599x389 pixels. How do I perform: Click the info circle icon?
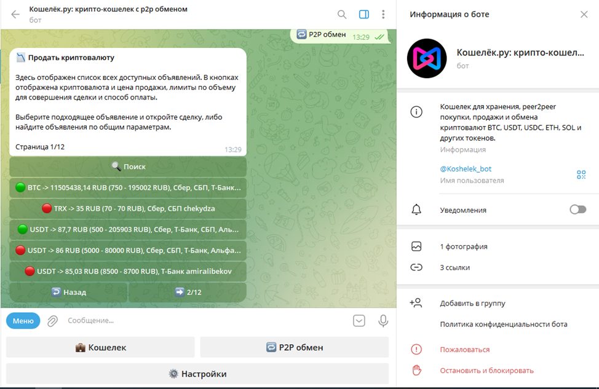click(x=416, y=112)
